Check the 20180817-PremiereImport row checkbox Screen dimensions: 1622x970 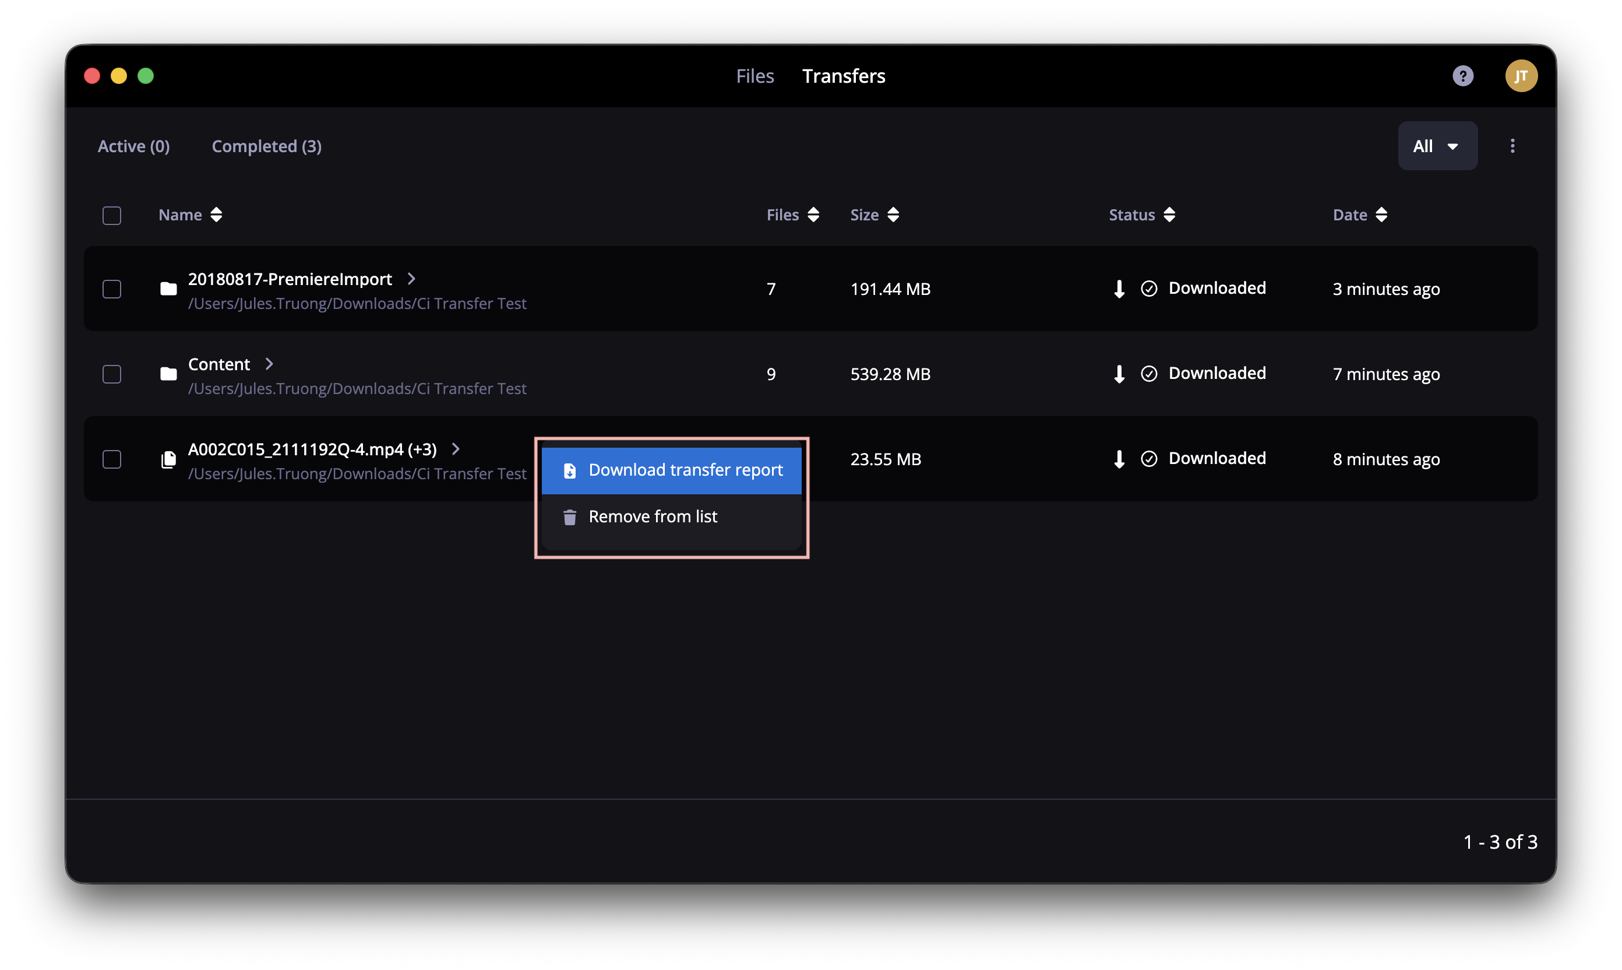point(112,289)
